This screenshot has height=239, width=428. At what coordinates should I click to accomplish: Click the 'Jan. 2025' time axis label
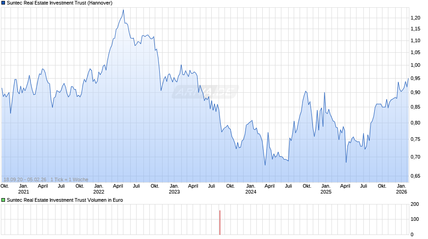coord(326,189)
